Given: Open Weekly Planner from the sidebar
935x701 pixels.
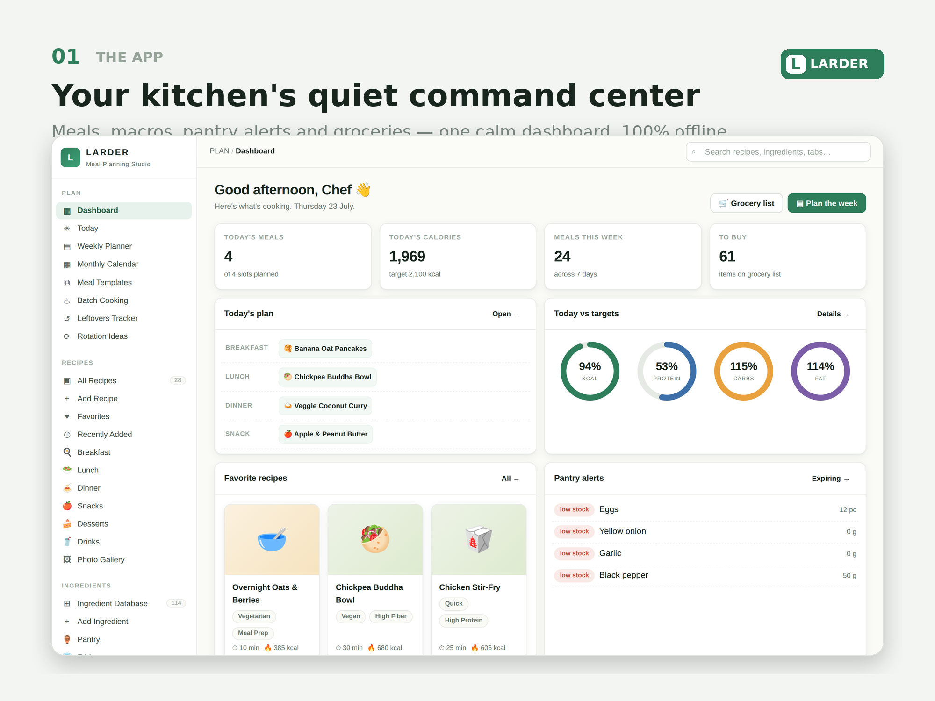Looking at the screenshot, I should [x=124, y=246].
